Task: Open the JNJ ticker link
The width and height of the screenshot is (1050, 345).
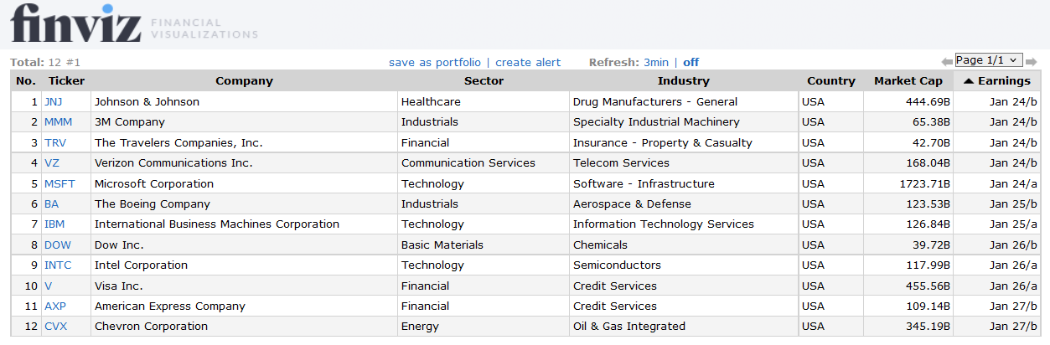Action: click(x=54, y=101)
